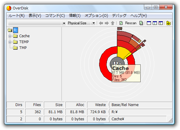180x130 pixels.
Task: Click the back arrow in the toolbar
Action: [x=101, y=23]
